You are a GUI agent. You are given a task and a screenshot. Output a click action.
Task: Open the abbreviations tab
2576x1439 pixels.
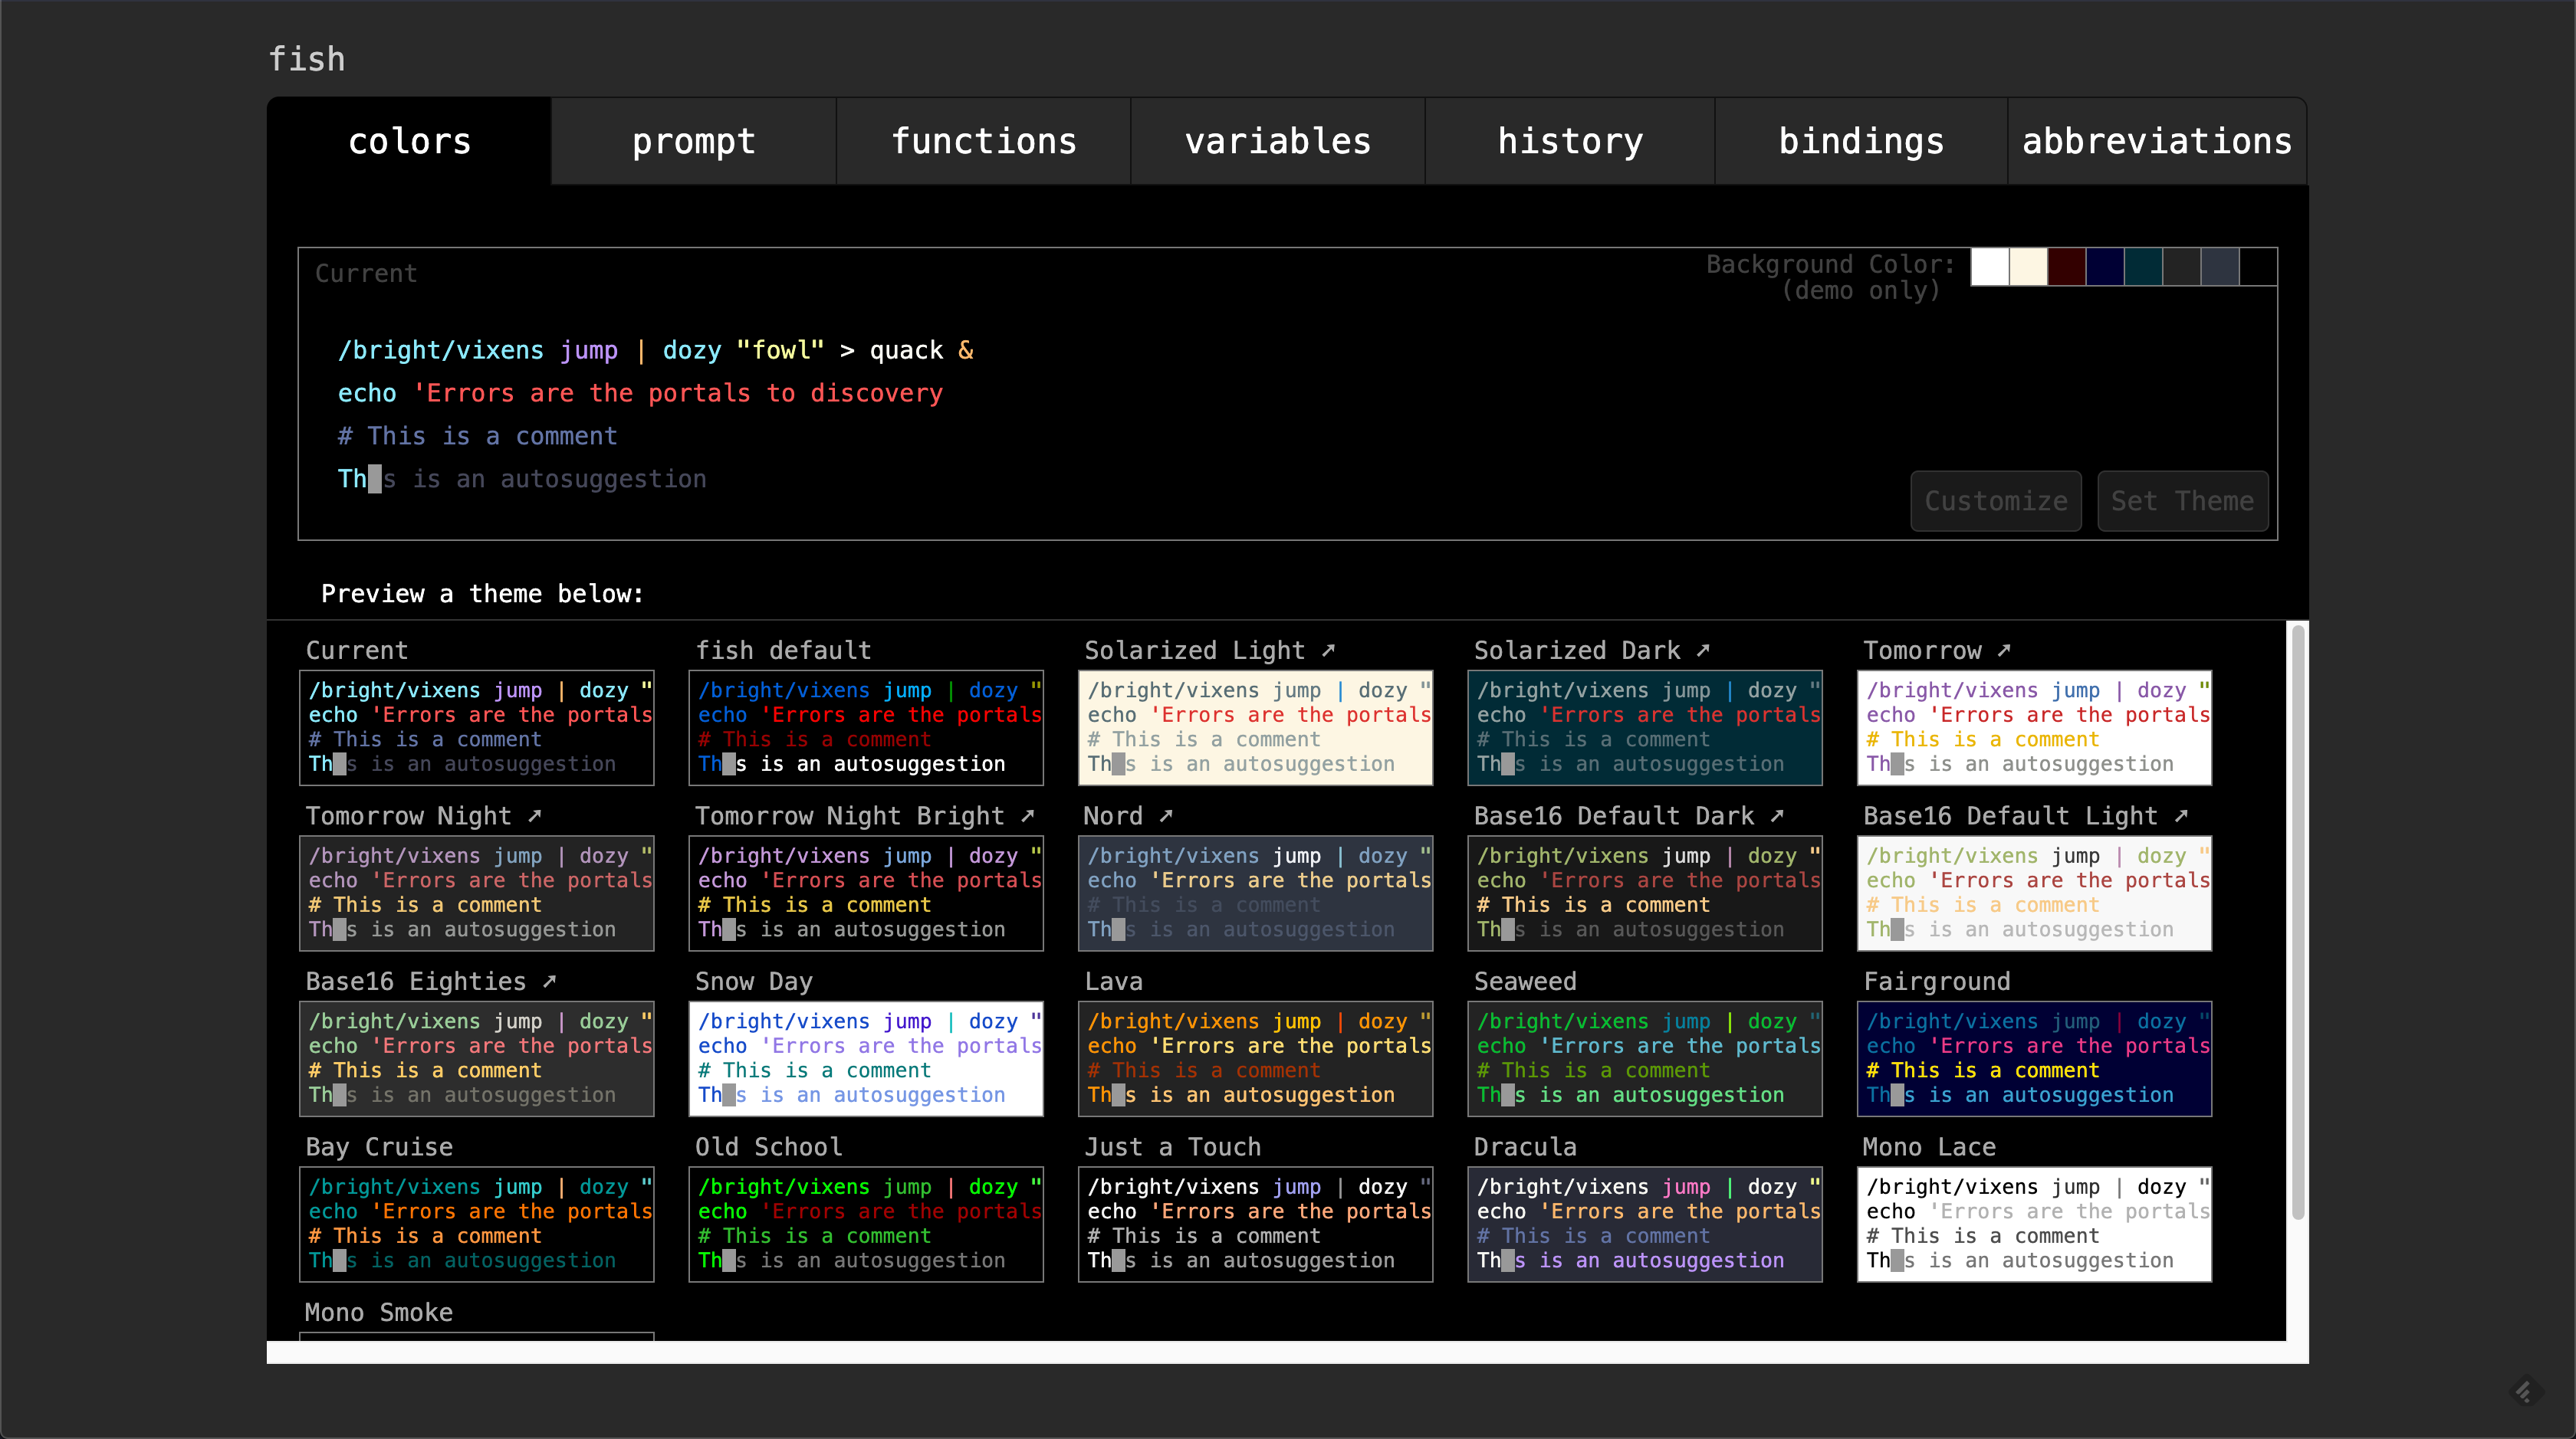click(x=2156, y=141)
